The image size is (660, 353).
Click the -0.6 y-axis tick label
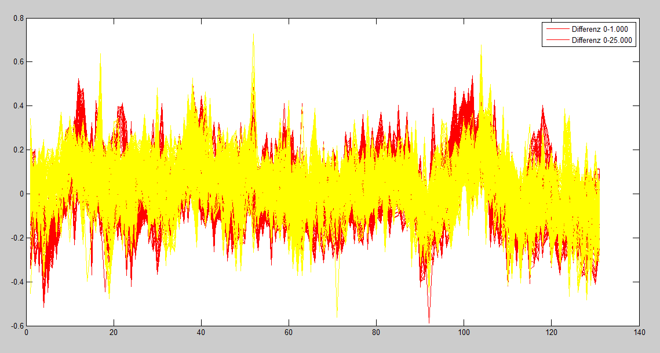tap(17, 326)
